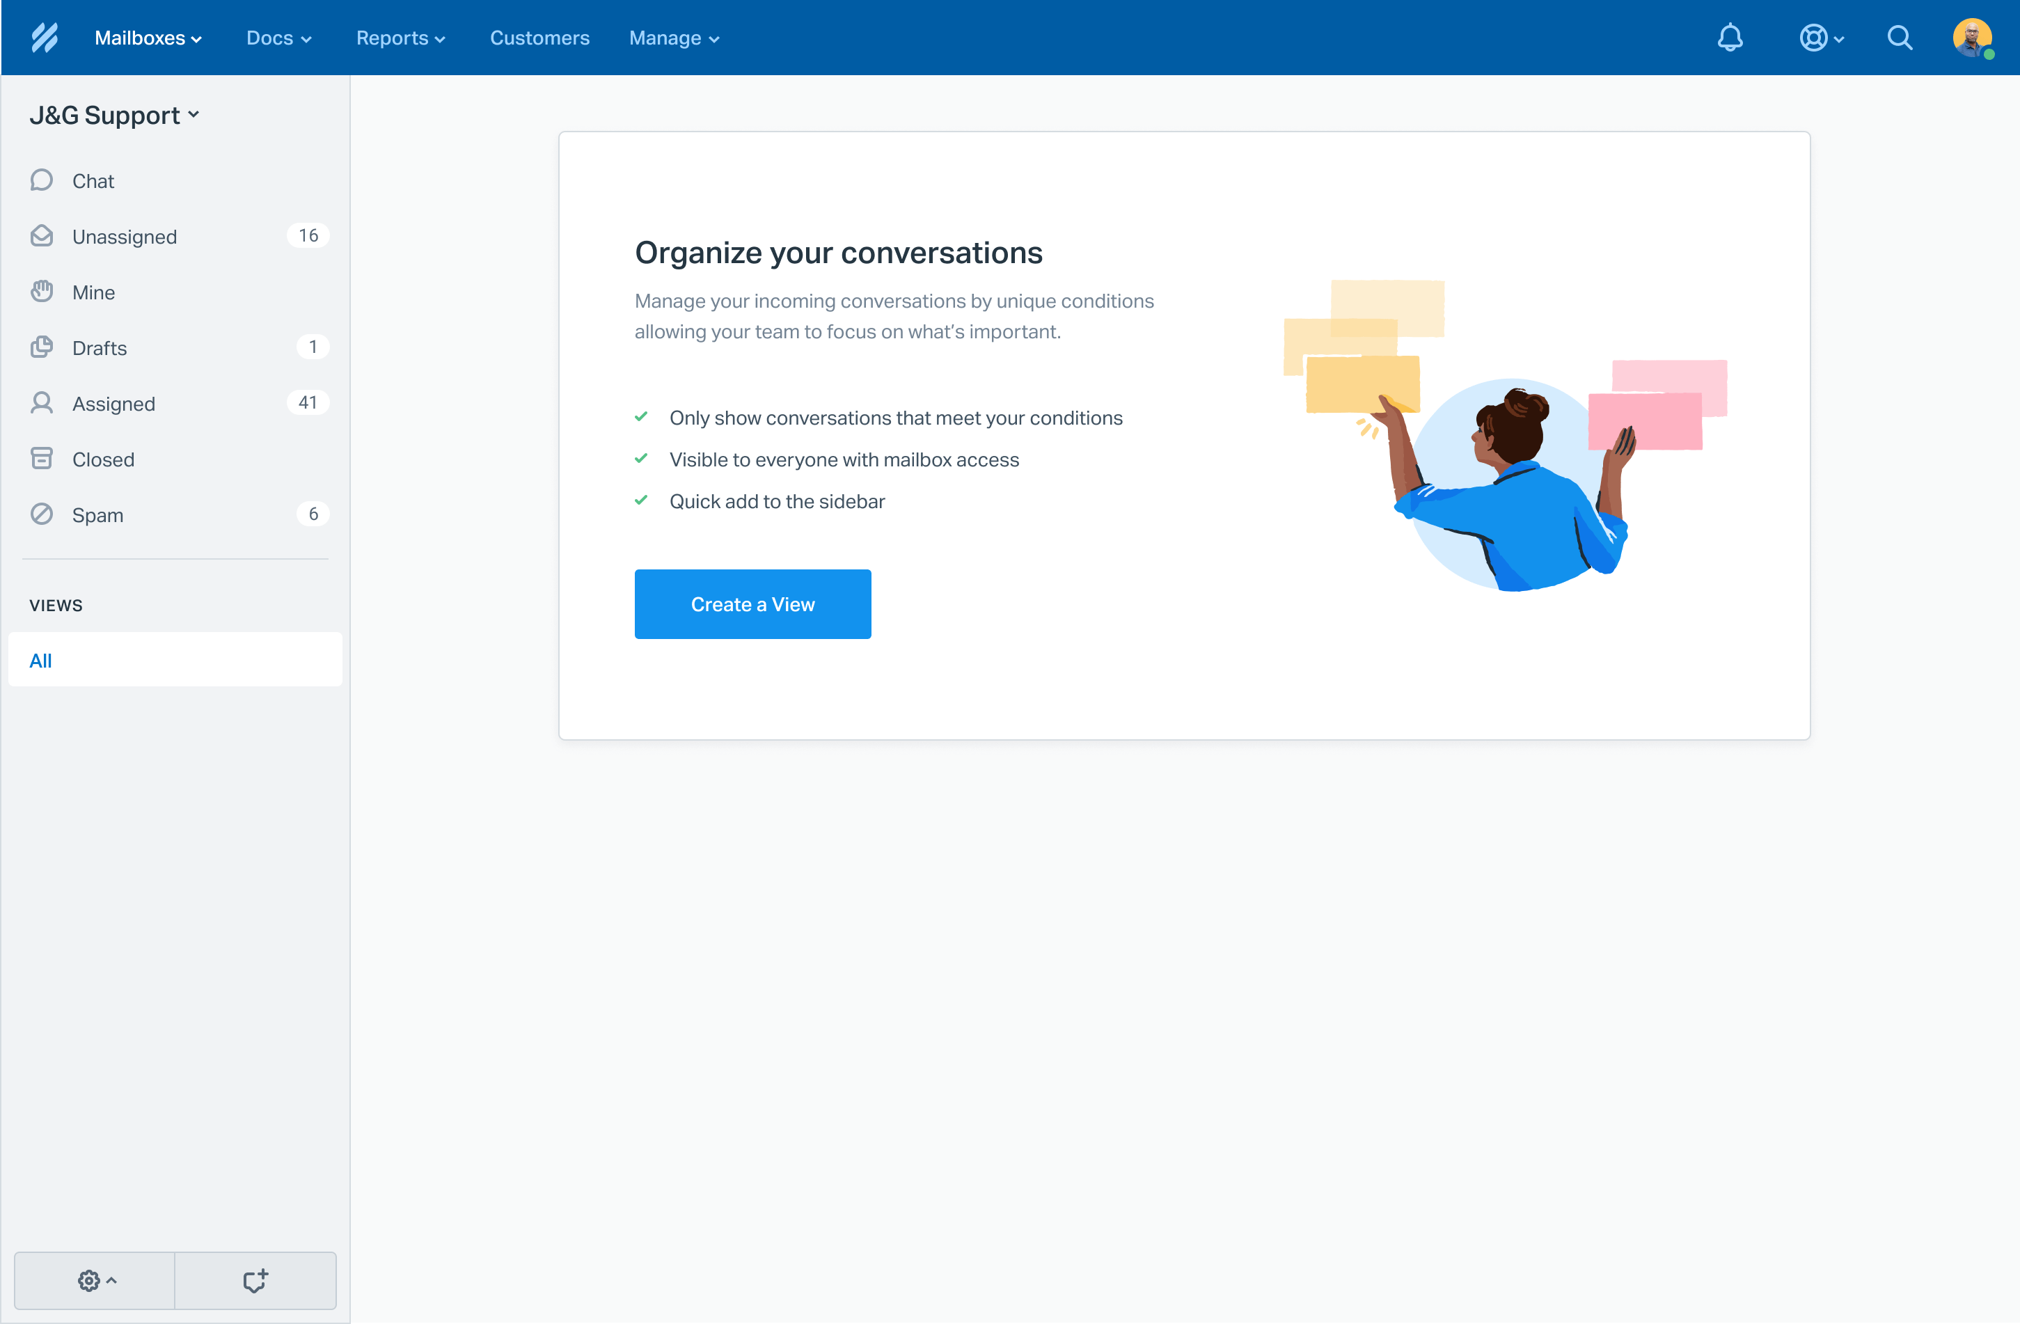
Task: Click the user avatar profile picture
Action: click(x=1970, y=38)
